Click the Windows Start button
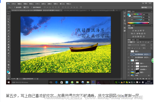Screen dimensions: 156x102 point(9,82)
